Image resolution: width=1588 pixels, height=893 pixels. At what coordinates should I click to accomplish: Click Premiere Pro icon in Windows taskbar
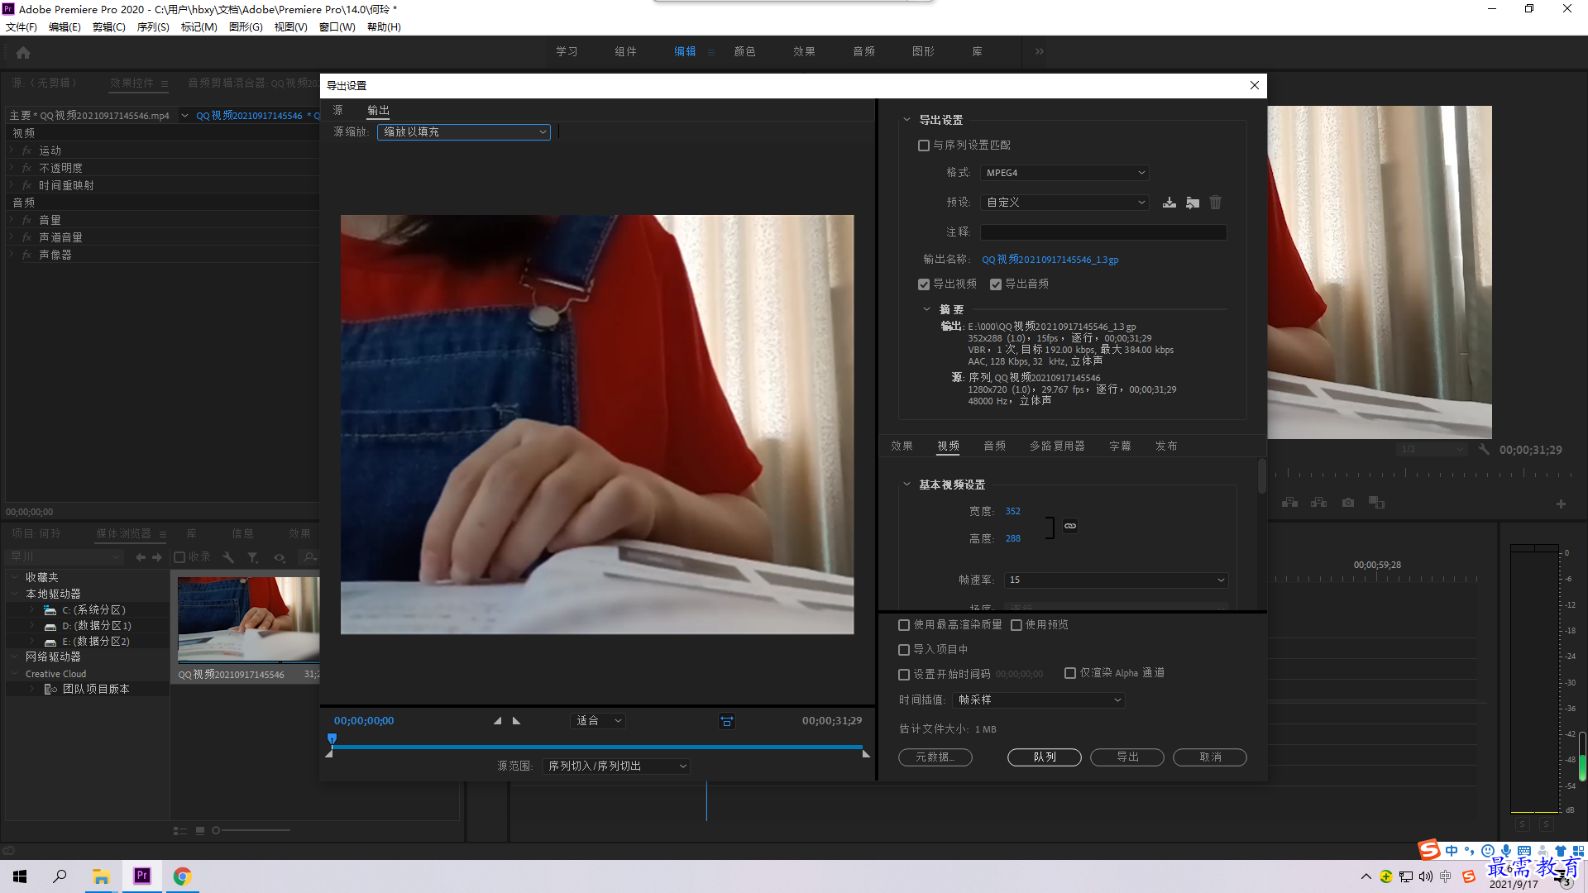tap(142, 876)
